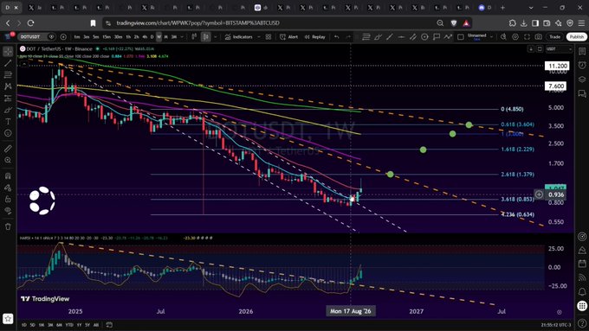This screenshot has width=589, height=331.
Task: Select the YTD date range
Action: coord(69,325)
